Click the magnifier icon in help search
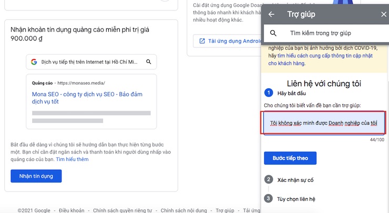The width and height of the screenshot is (389, 213). point(273,33)
